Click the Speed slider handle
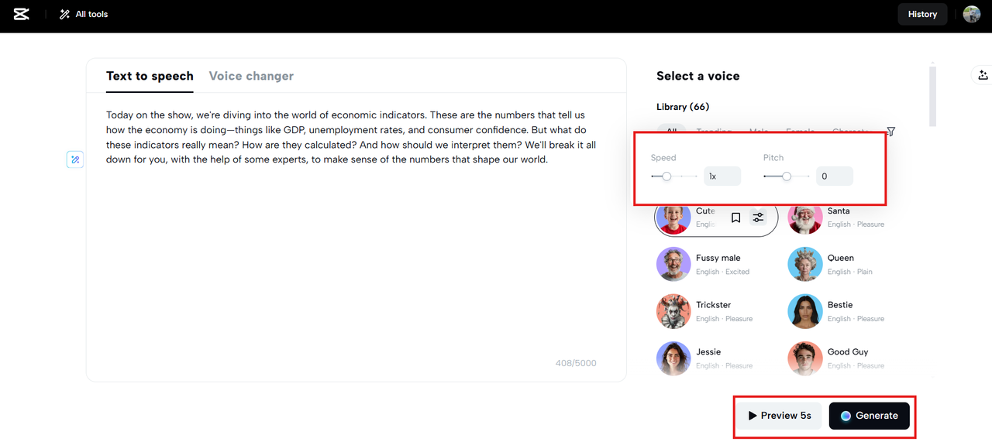The width and height of the screenshot is (992, 442). (x=666, y=176)
